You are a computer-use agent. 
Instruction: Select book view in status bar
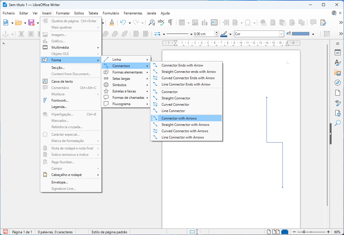point(284,232)
